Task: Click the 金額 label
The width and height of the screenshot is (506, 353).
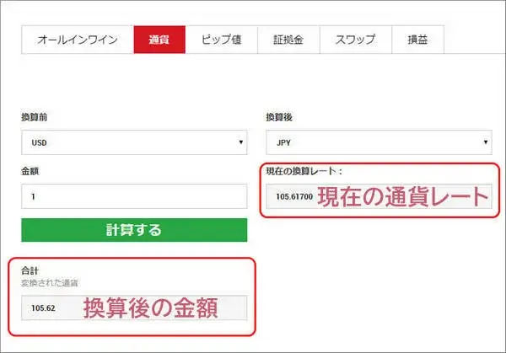Action: [x=30, y=171]
